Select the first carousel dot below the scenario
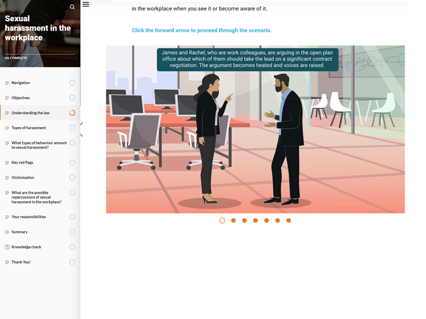The image size is (426, 319). click(x=222, y=221)
